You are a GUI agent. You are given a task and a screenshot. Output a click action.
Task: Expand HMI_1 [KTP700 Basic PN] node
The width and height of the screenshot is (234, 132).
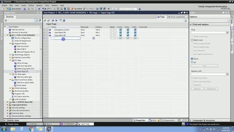[7, 102]
